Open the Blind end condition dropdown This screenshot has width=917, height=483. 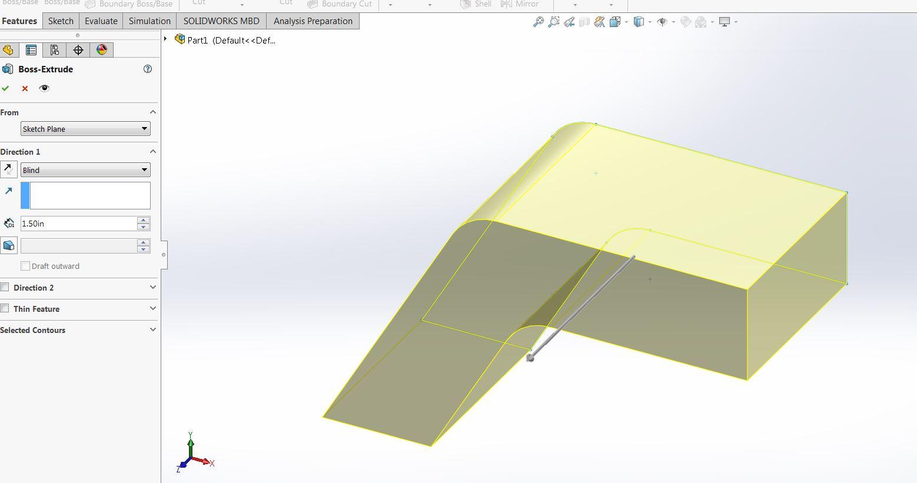85,170
